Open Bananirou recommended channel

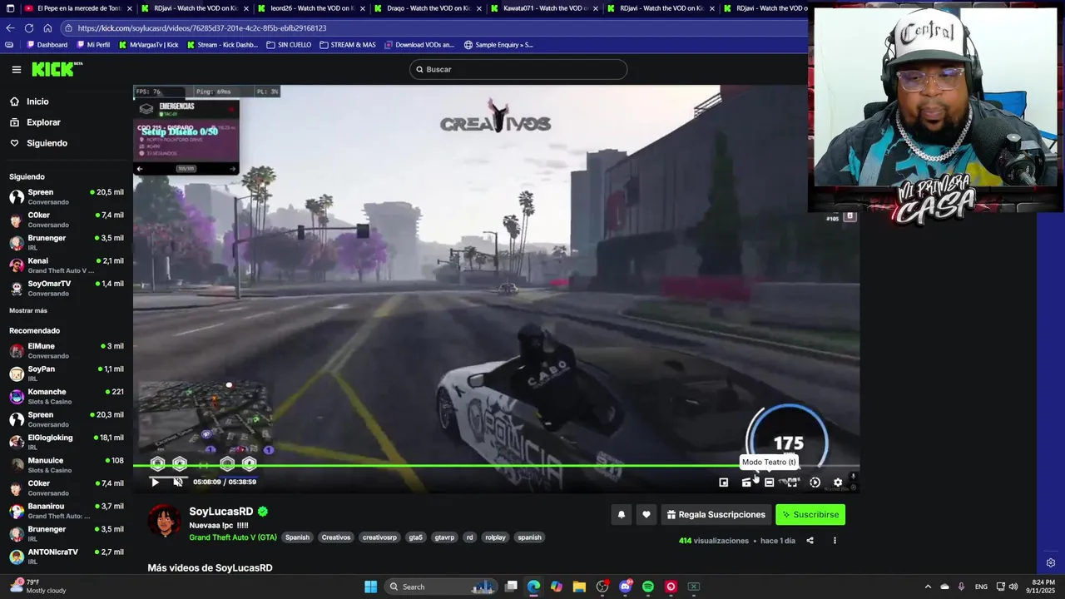[67, 510]
